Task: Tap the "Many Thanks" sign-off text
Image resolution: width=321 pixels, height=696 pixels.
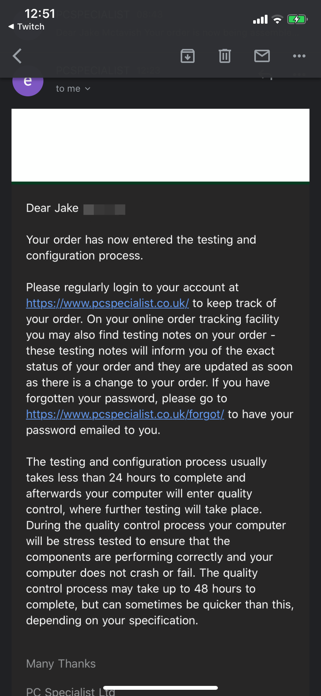Action: (x=61, y=664)
